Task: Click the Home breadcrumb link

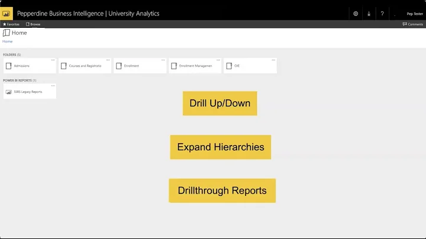Action: (7, 41)
